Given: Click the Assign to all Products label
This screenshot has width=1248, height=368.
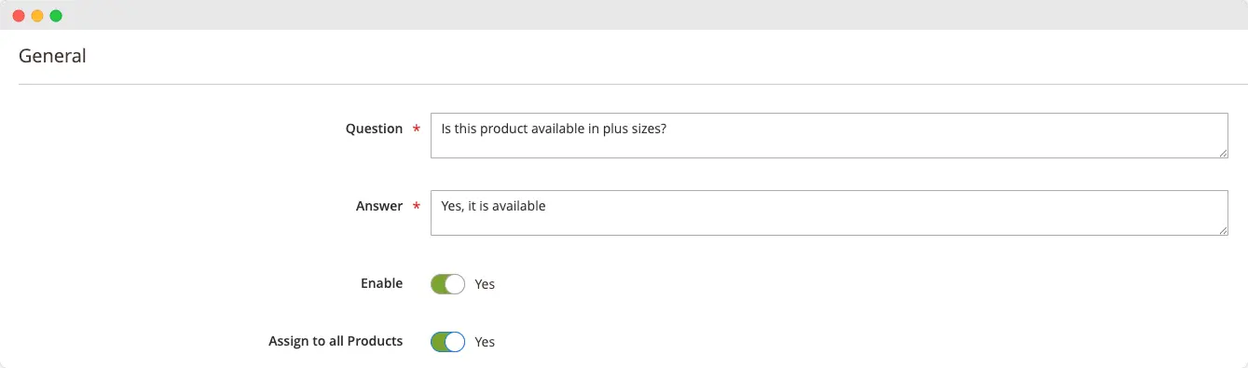Looking at the screenshot, I should [336, 341].
